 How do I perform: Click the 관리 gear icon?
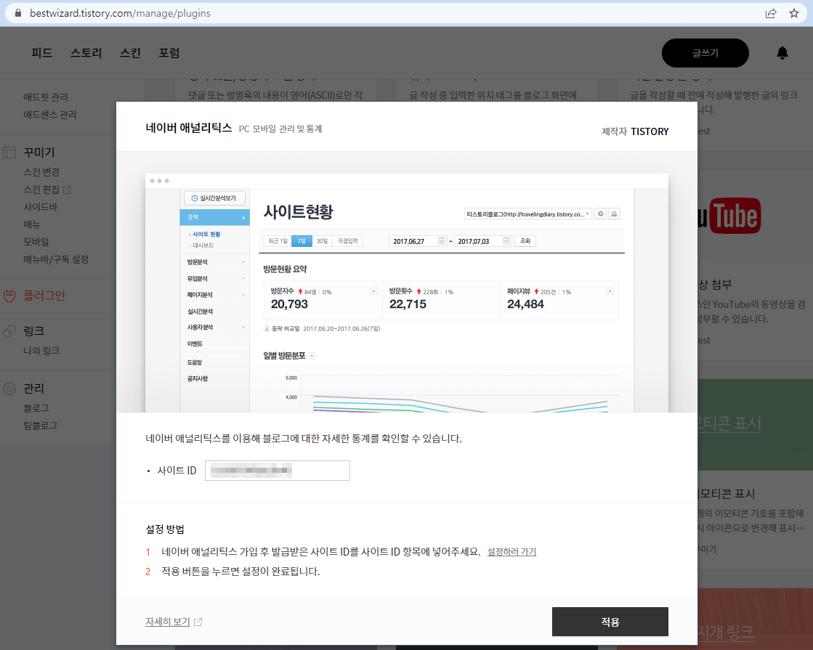coord(10,388)
